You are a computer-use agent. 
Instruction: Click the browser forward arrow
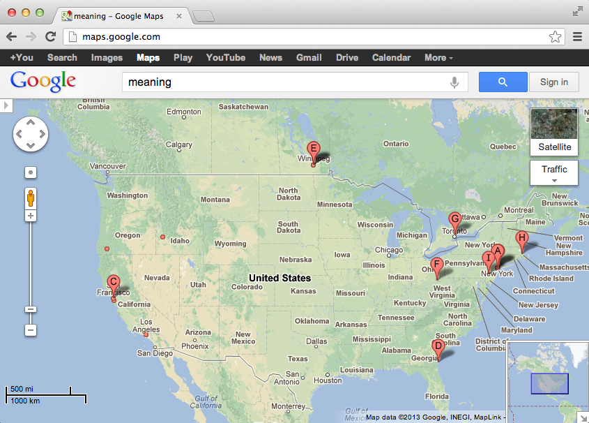31,36
